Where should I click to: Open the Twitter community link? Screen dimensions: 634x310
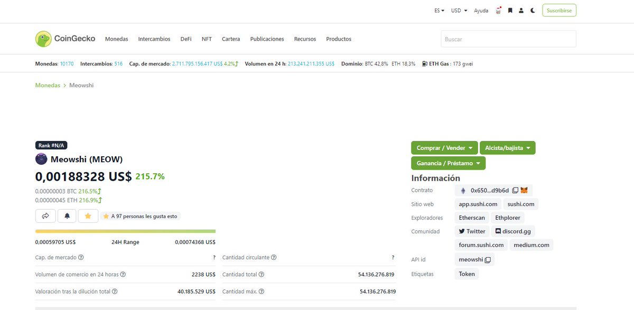coord(472,231)
